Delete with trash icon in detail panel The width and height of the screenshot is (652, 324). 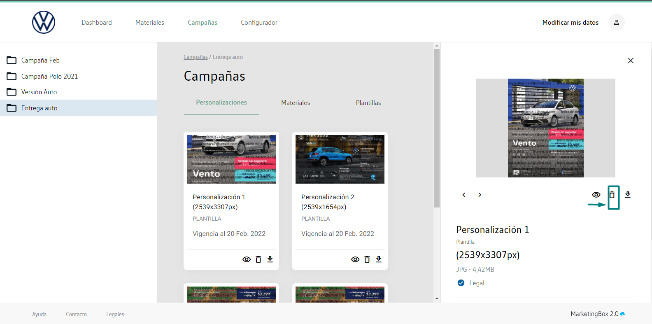pyautogui.click(x=612, y=195)
